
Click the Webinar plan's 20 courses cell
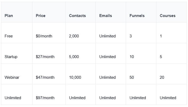click(162, 77)
